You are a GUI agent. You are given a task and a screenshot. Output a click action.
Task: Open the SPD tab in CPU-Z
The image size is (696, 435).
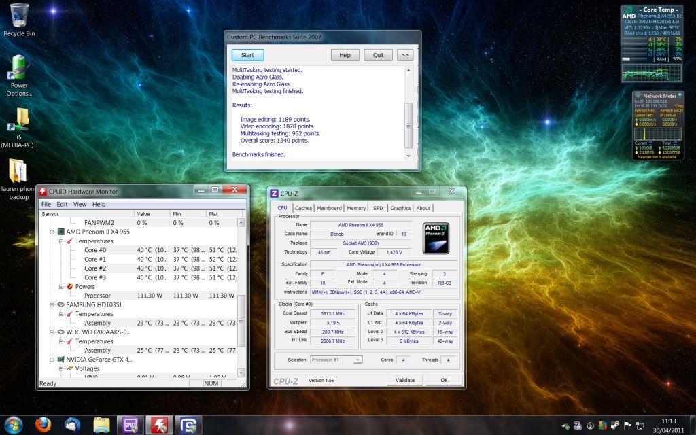(x=378, y=208)
